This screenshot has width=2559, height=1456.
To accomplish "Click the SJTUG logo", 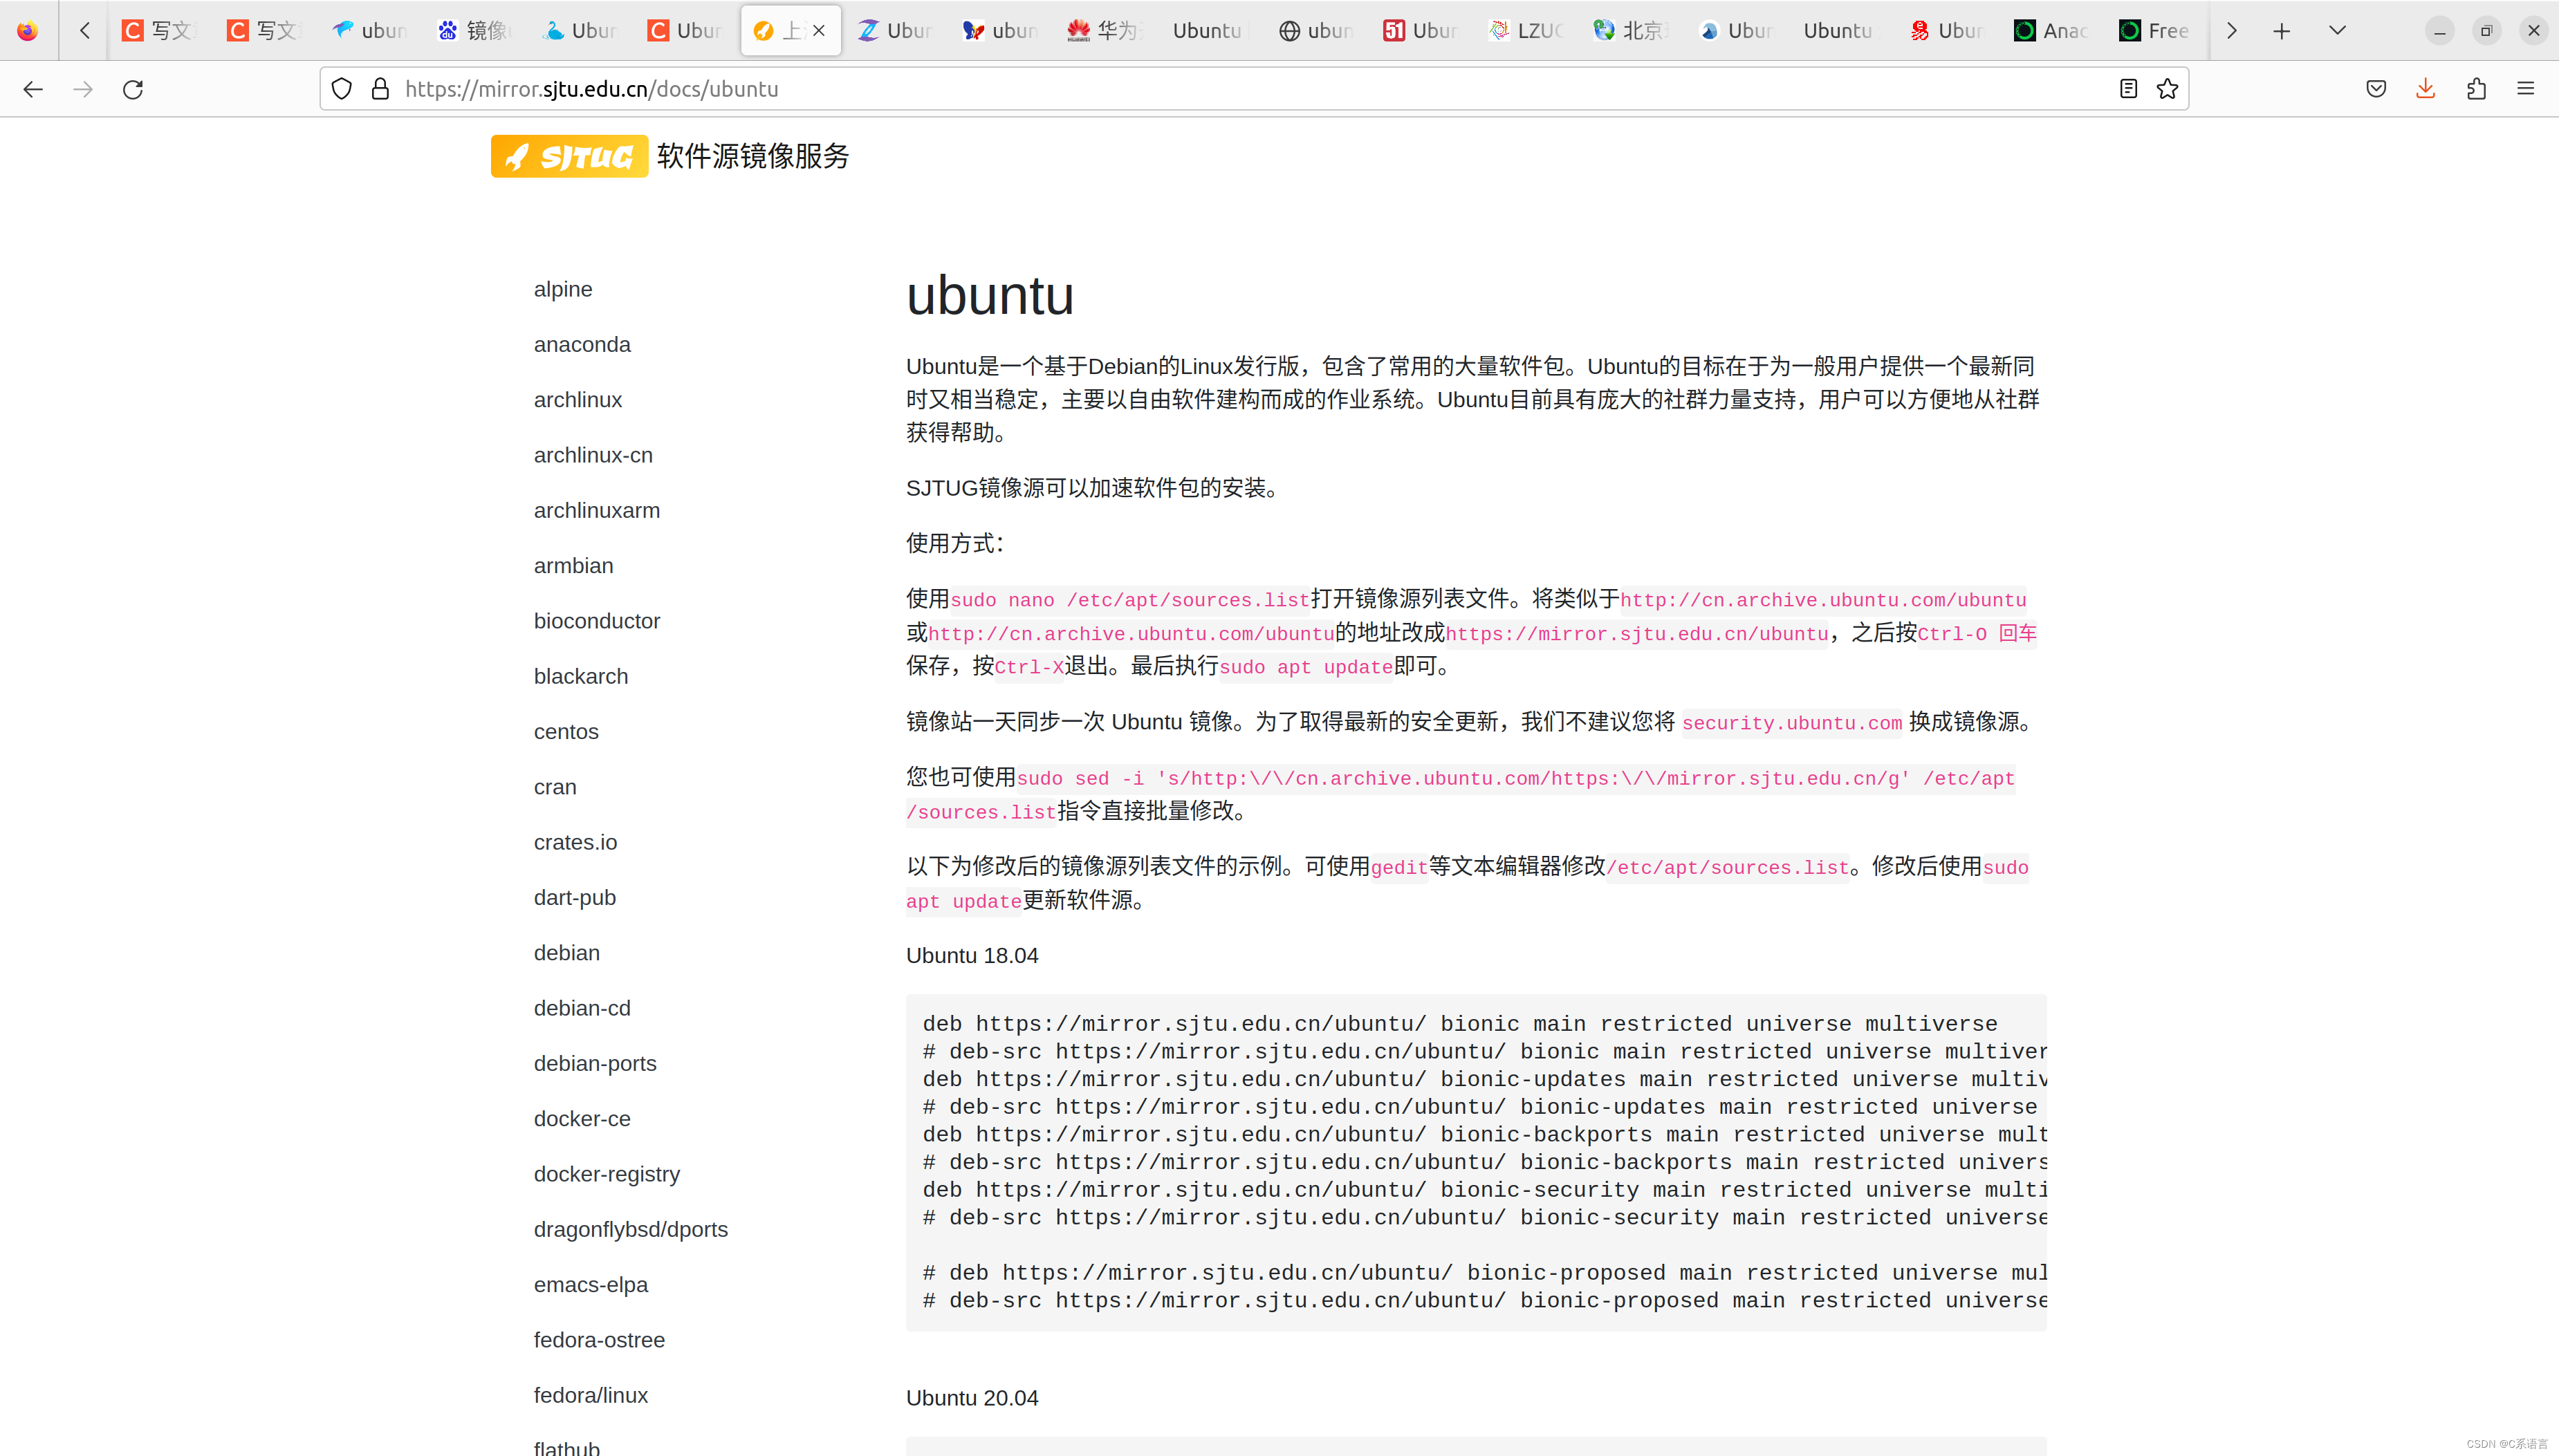I will (x=569, y=156).
